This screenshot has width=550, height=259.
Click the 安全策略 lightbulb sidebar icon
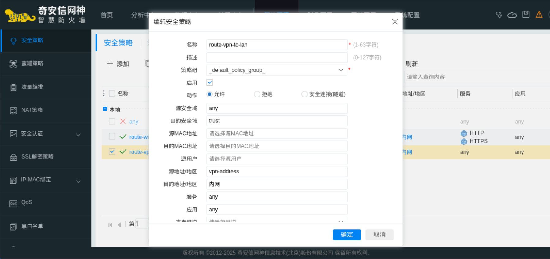pyautogui.click(x=13, y=41)
